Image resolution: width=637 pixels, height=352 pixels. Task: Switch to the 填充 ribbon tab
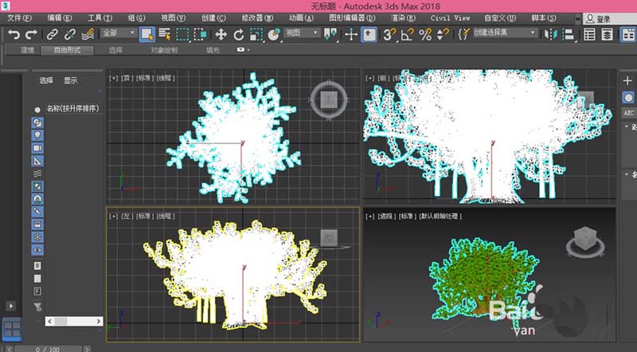(x=213, y=50)
